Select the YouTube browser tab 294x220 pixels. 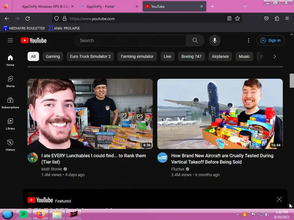pos(174,7)
